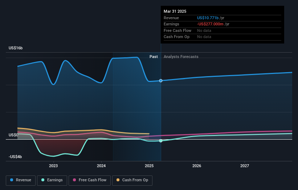Screen dimensions: 298x190
Task: Click the Cash From Op No data value in tooltip
Action: pos(204,37)
